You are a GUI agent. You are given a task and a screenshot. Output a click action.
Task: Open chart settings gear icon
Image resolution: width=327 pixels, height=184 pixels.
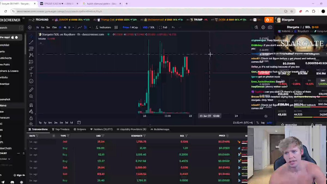tap(263, 27)
